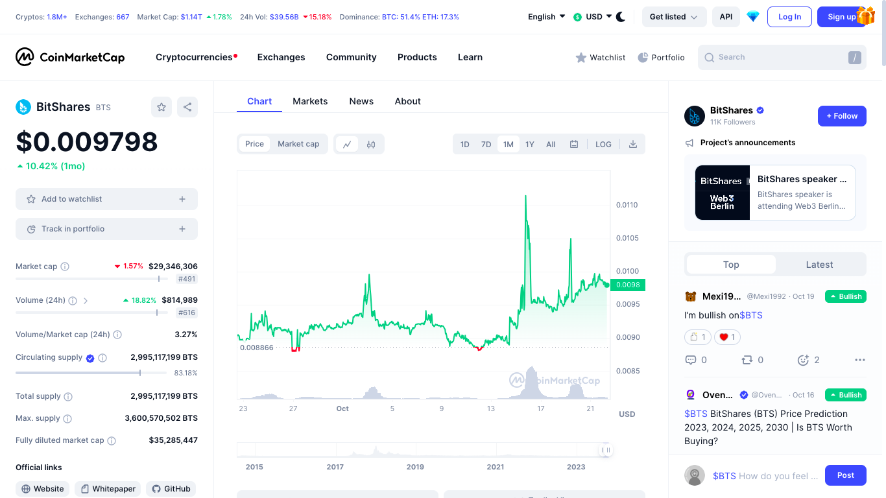Screen dimensions: 886x498
Task: Click the Post button
Action: 846,475
